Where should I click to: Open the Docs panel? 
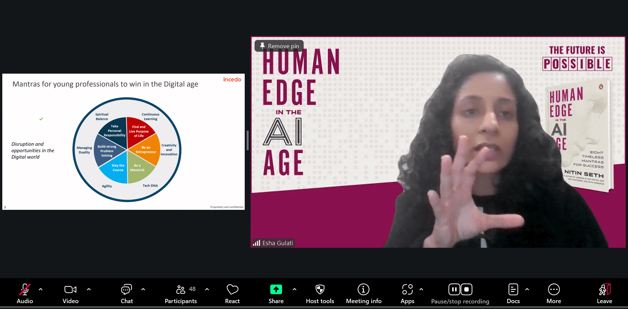(x=513, y=290)
